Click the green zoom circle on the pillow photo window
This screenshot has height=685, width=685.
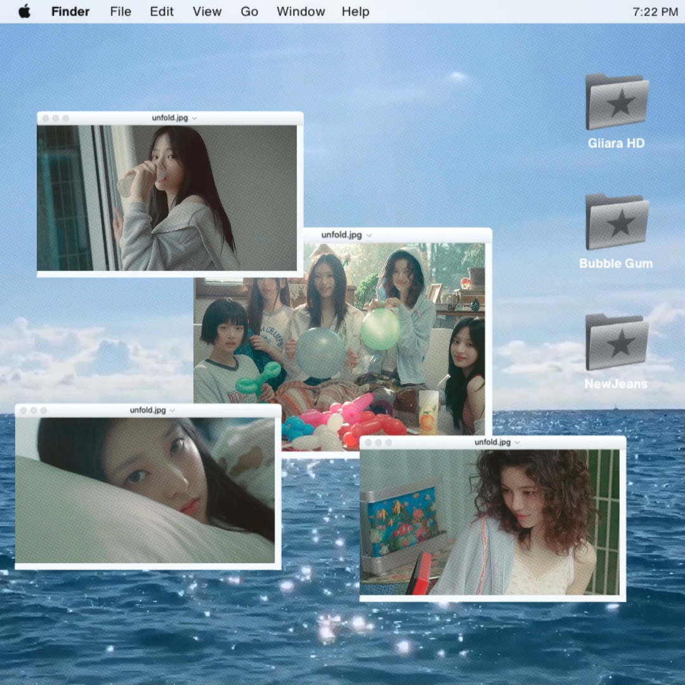(x=43, y=410)
